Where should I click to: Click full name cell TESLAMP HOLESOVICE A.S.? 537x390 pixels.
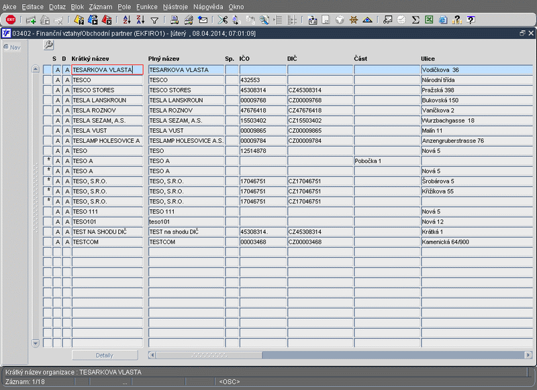click(x=187, y=141)
